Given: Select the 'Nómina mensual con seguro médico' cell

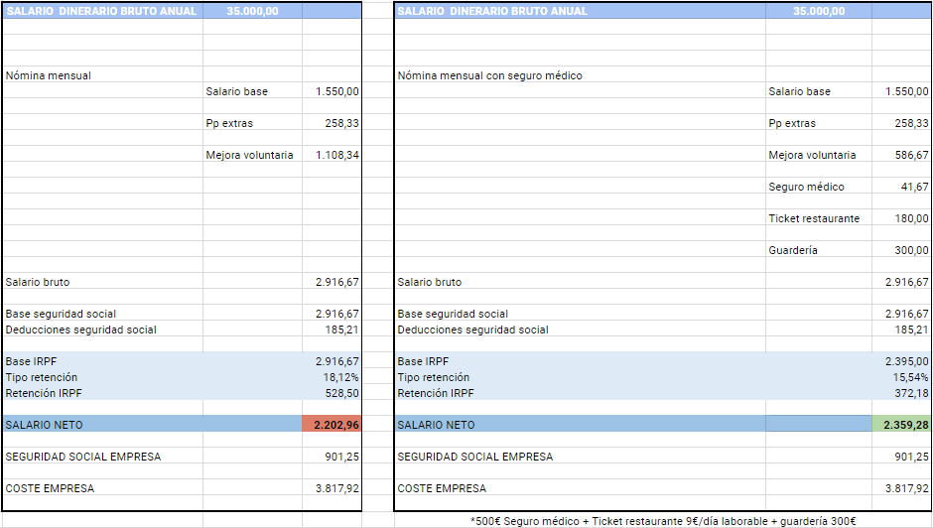Looking at the screenshot, I should tap(489, 75).
